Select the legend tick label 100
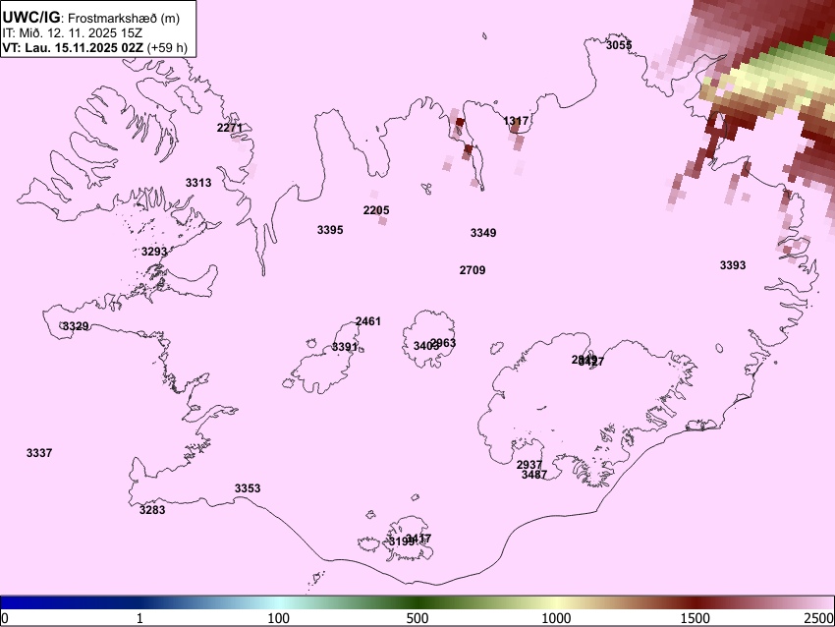835x627 pixels. click(279, 618)
